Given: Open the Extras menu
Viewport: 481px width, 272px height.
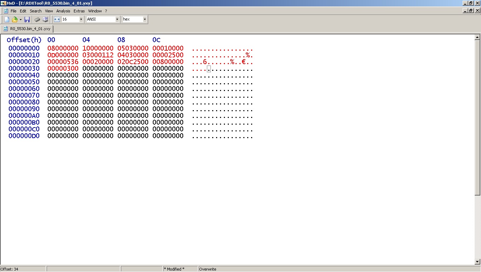Looking at the screenshot, I should pos(79,11).
